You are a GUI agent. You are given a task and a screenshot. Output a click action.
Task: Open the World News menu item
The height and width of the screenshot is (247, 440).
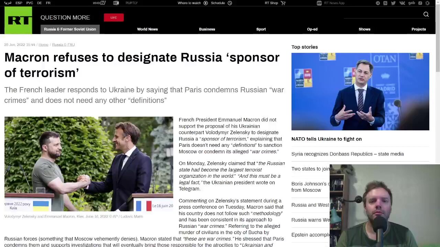147,29
